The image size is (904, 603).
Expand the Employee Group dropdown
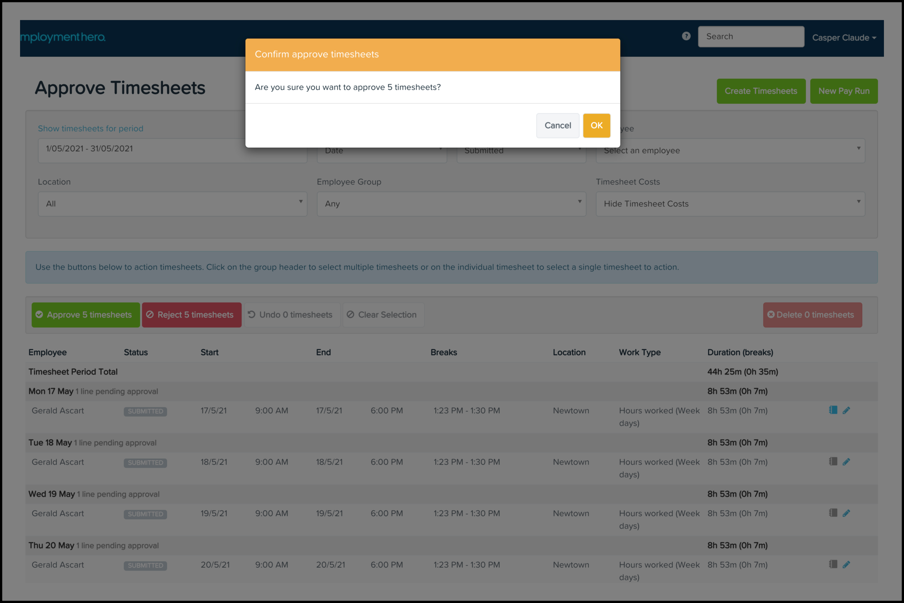(x=451, y=204)
